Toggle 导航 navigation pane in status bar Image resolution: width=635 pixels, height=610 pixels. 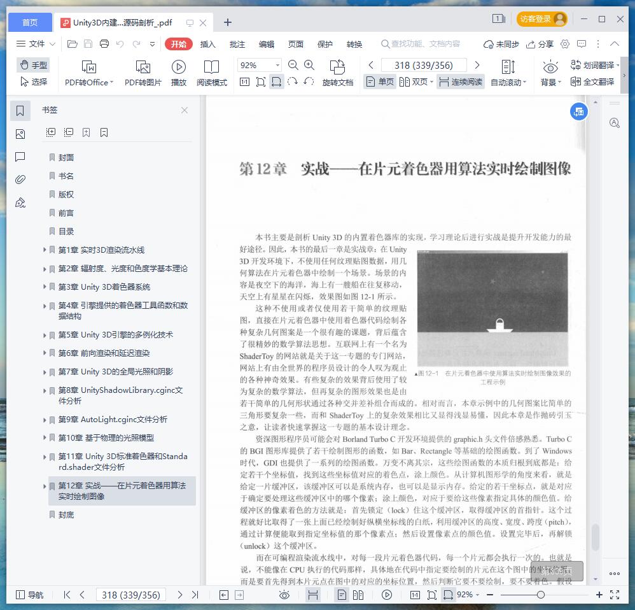pos(29,595)
